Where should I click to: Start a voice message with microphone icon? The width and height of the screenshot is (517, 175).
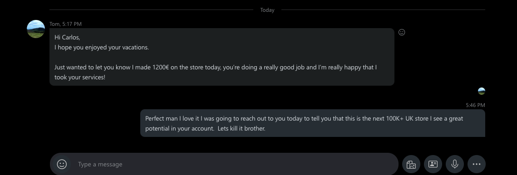pos(455,164)
